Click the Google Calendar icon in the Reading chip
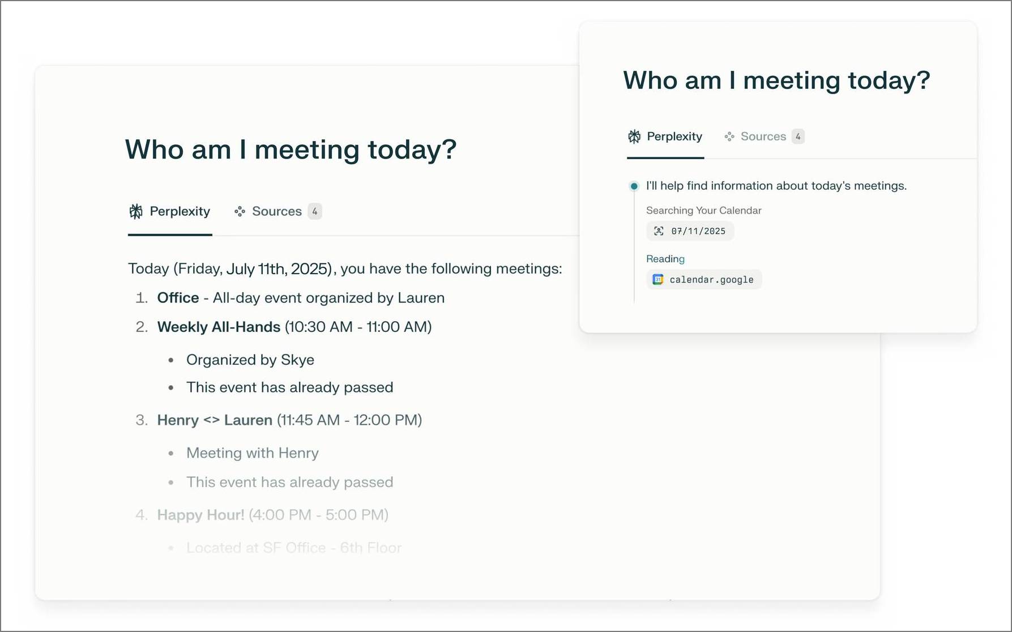Screen dimensions: 1012x632 [657, 279]
